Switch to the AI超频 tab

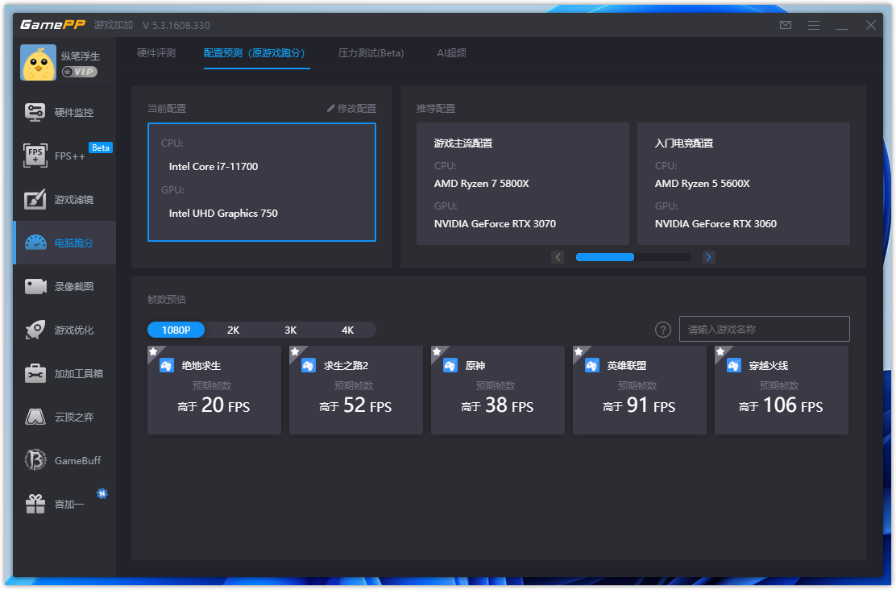coord(451,53)
